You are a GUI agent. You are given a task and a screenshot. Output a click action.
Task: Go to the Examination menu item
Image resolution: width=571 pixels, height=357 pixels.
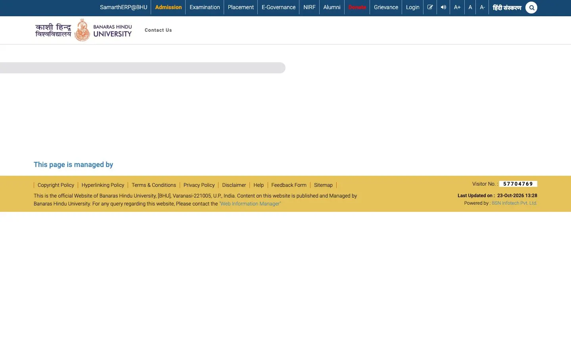205,7
